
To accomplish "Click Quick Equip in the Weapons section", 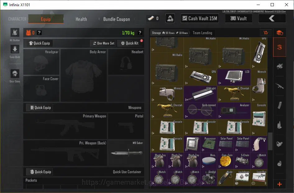I will [39, 108].
